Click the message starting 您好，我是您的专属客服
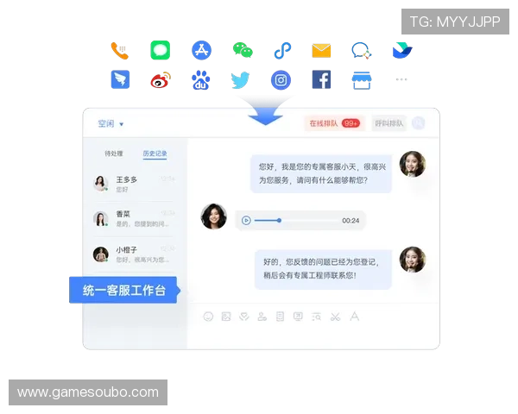Image resolution: width=518 pixels, height=414 pixels. [x=321, y=173]
